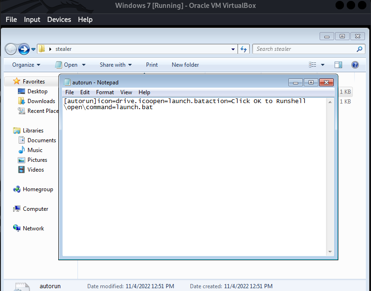The height and width of the screenshot is (291, 371).
Task: Open Notepad's Format menu
Action: (x=105, y=92)
